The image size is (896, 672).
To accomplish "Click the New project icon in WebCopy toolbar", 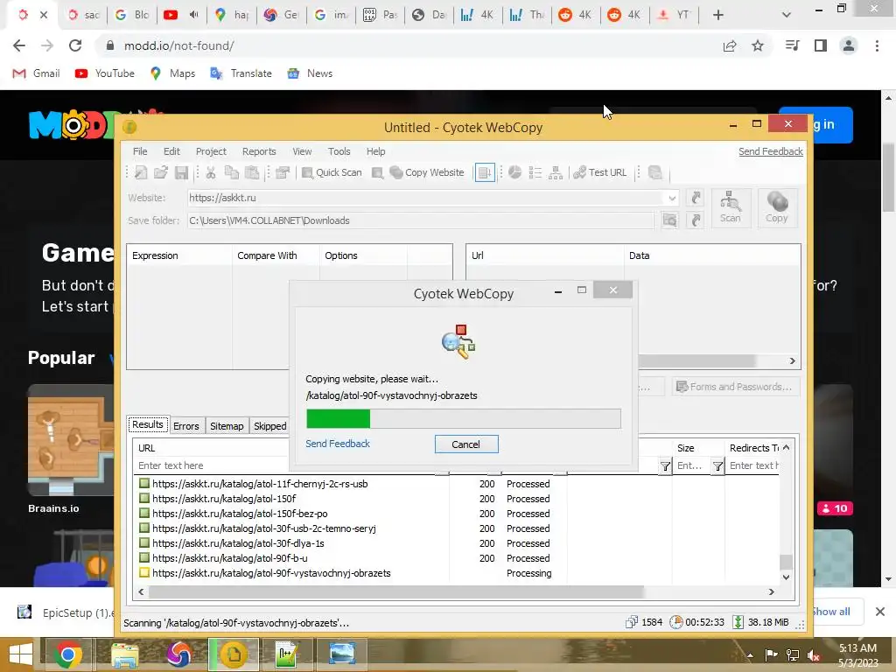I will click(x=141, y=172).
